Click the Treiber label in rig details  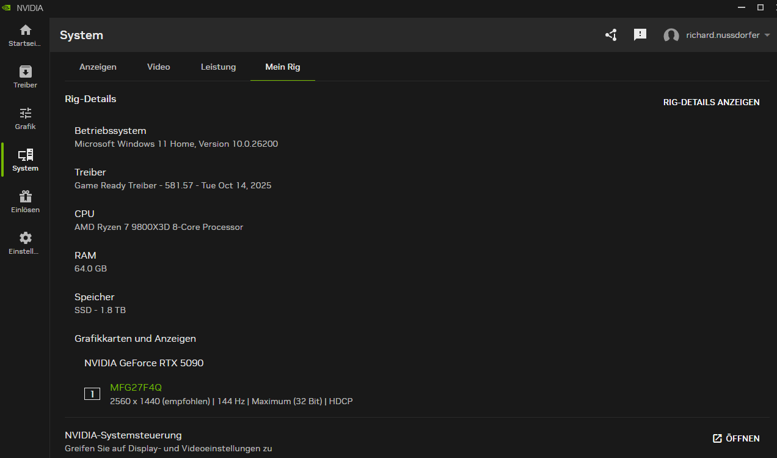coord(90,172)
